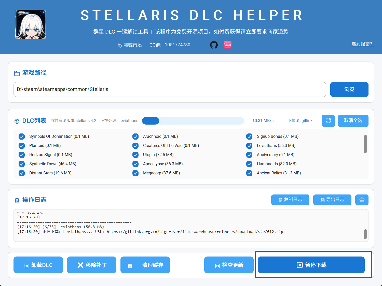Click the 移除补丁 remove patch button
The width and height of the screenshot is (382, 286).
pos(92,265)
